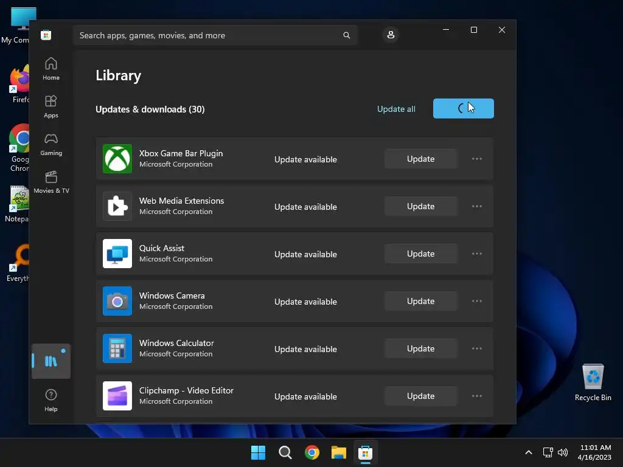Update Quick Assist
Screen dimensions: 623x467
tap(421, 254)
